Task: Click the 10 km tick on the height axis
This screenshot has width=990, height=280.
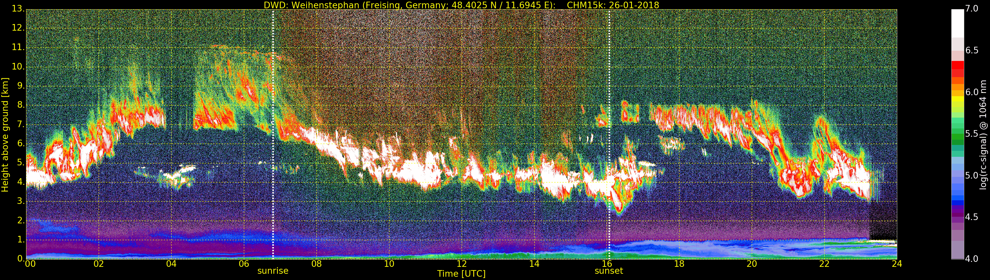Action: tap(18, 67)
